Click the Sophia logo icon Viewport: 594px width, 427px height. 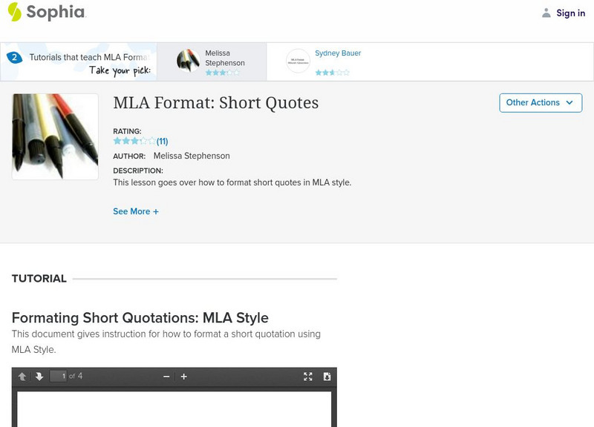(x=14, y=12)
